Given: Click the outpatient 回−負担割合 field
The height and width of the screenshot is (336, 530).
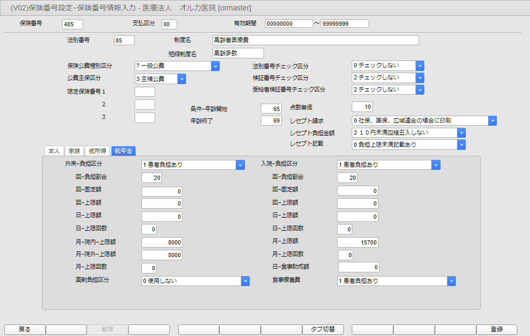Looking at the screenshot, I should [x=152, y=178].
